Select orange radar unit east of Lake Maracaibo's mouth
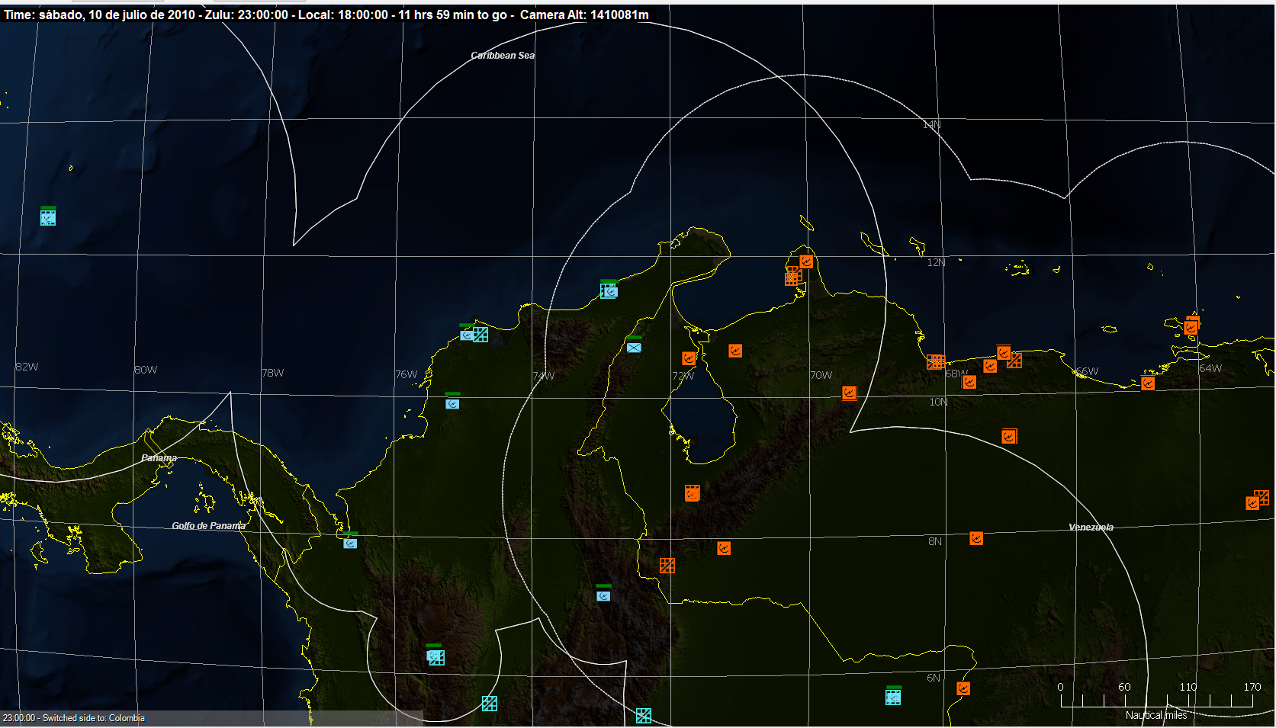 [x=735, y=351]
